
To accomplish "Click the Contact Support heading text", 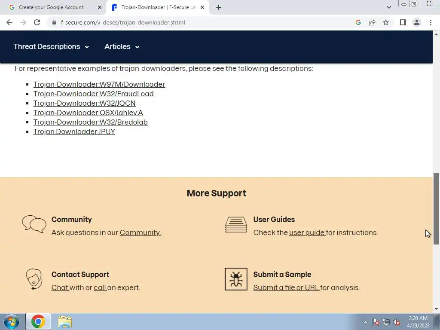I will point(80,275).
